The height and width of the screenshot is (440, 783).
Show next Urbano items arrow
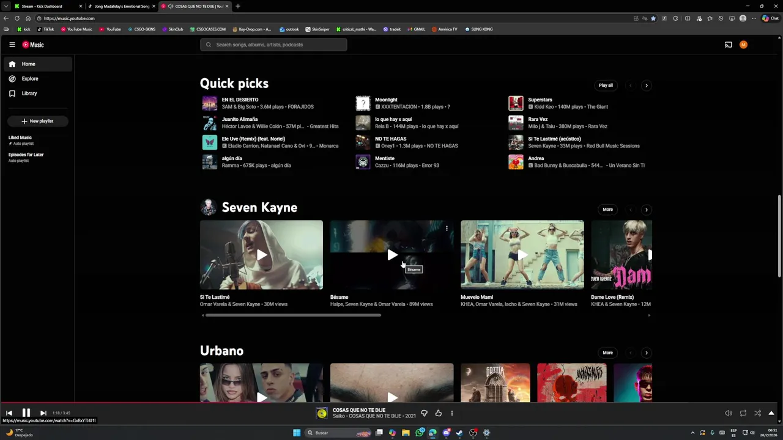(x=646, y=353)
